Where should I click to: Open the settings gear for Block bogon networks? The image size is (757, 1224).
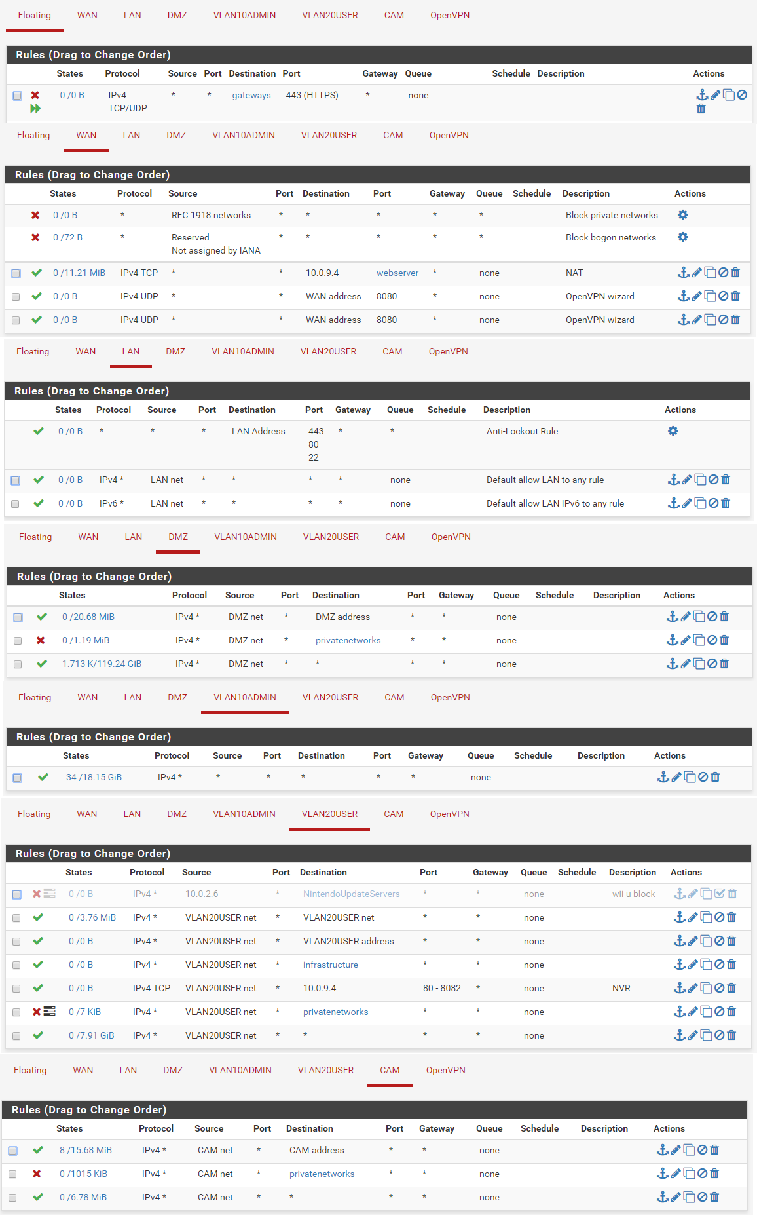pyautogui.click(x=683, y=237)
